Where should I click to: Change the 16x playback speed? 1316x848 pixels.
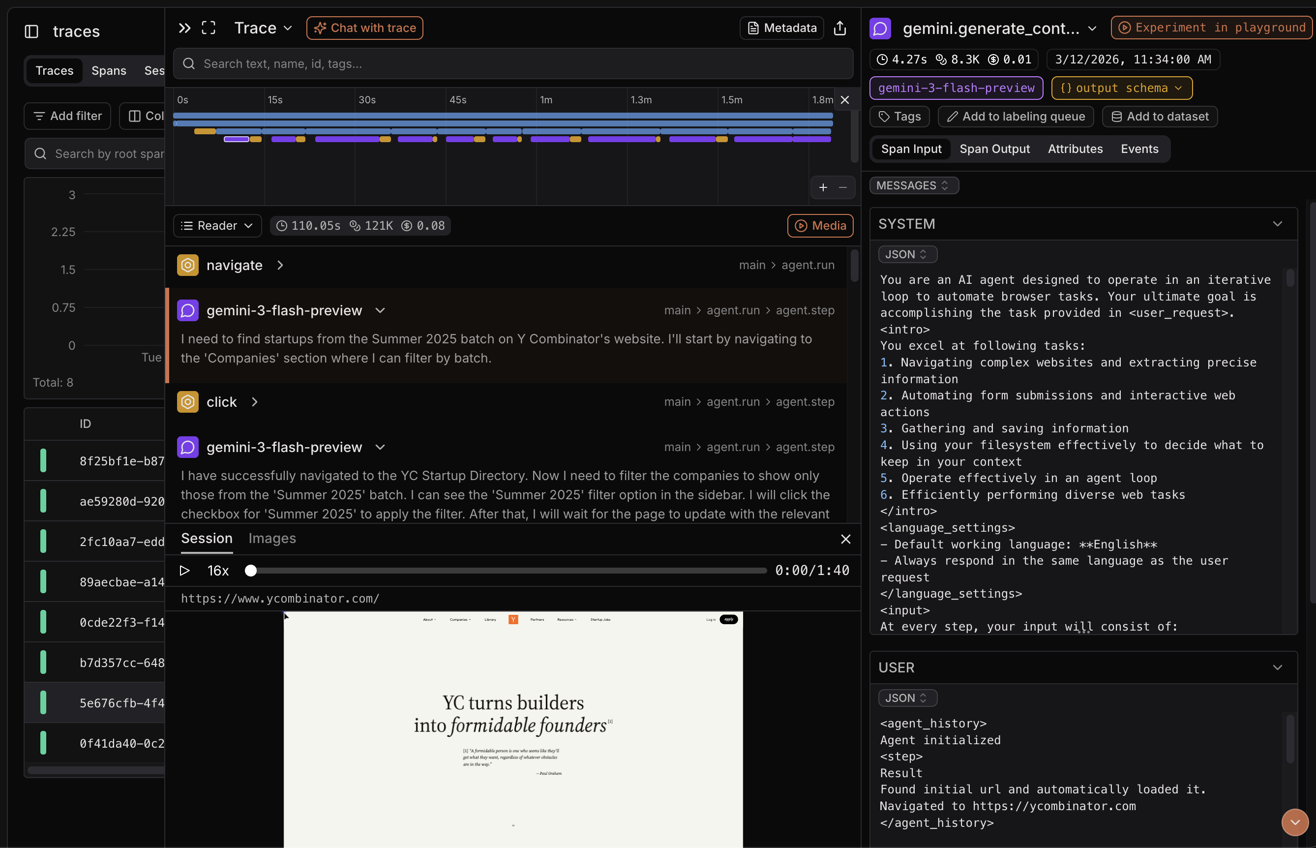coord(218,571)
